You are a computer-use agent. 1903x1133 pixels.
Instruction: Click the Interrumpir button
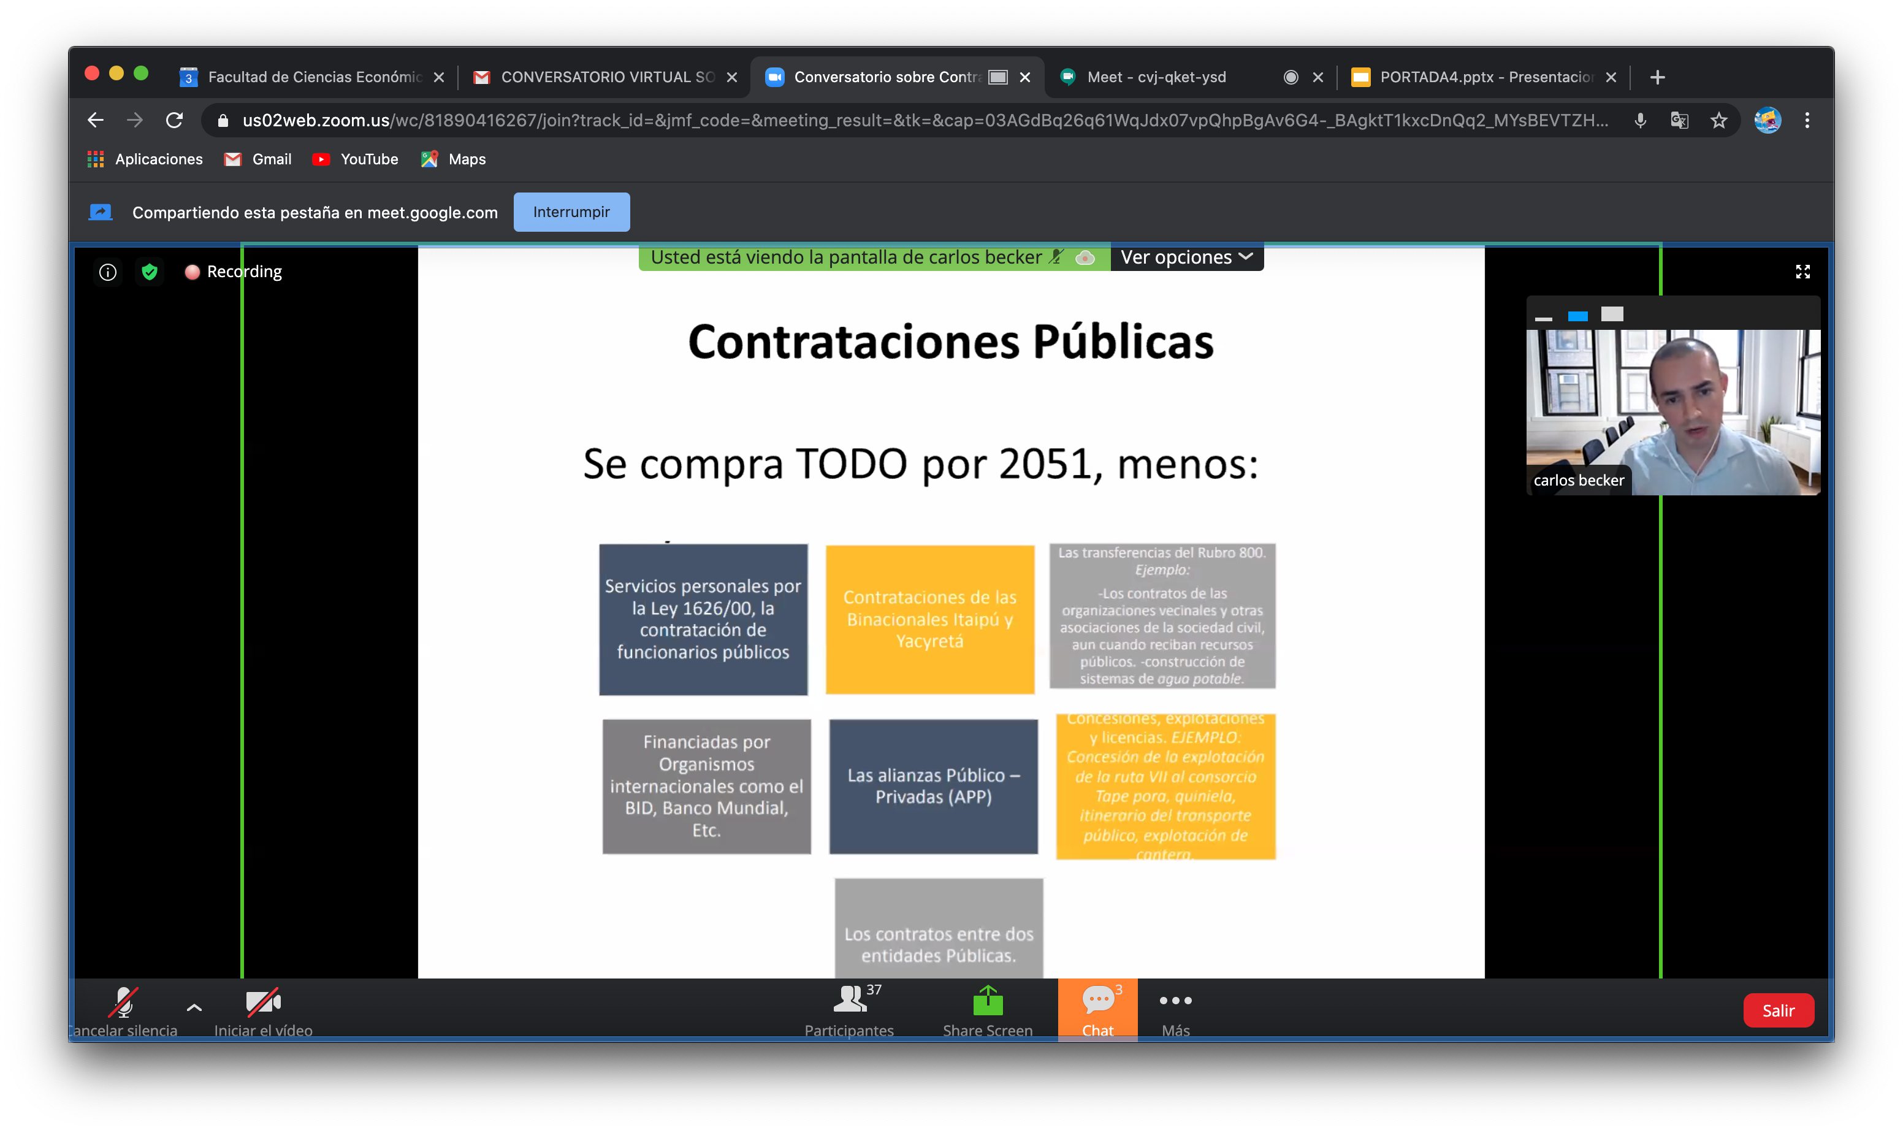[571, 212]
